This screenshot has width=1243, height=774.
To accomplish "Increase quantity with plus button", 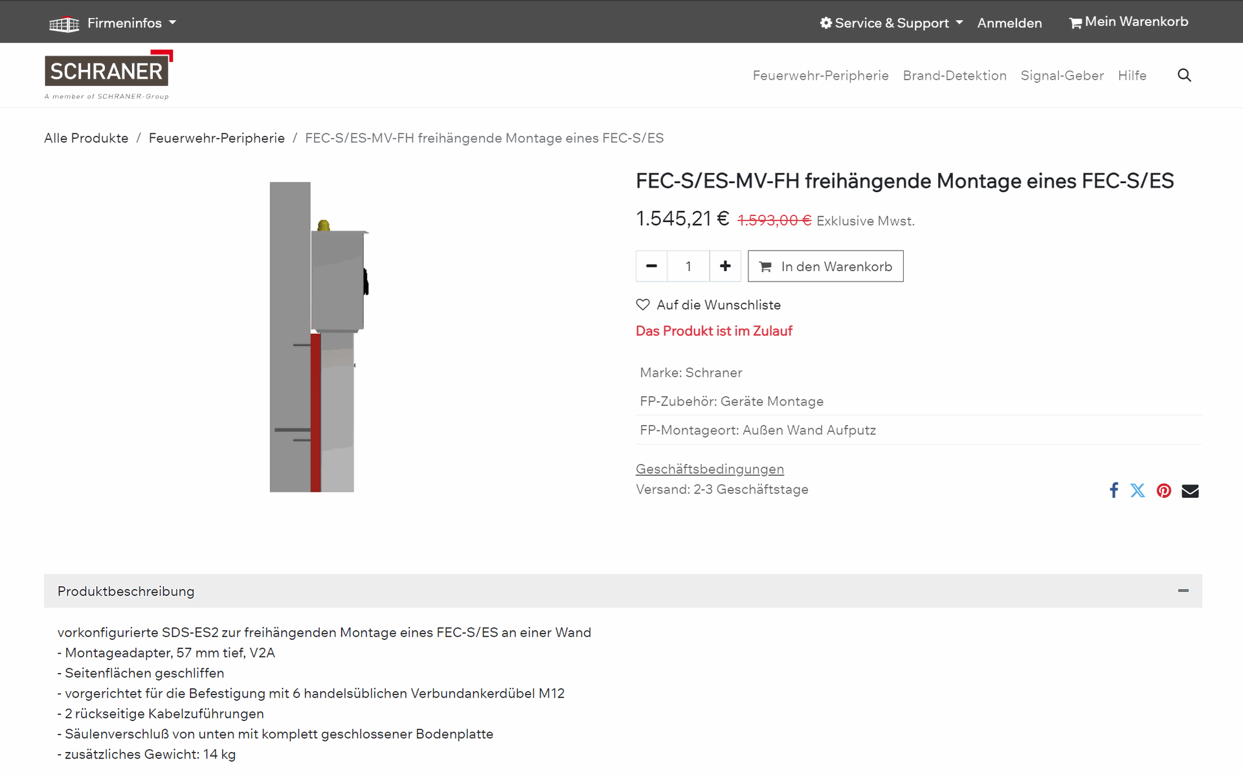I will tap(725, 266).
